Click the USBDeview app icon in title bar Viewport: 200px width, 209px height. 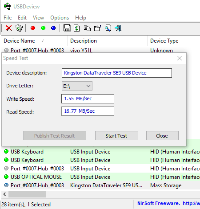pyautogui.click(x=8, y=6)
